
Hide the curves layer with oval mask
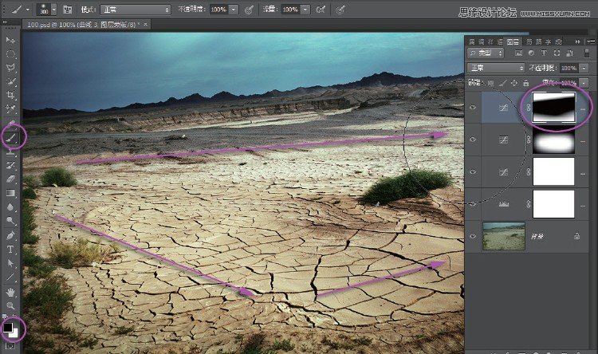click(473, 140)
